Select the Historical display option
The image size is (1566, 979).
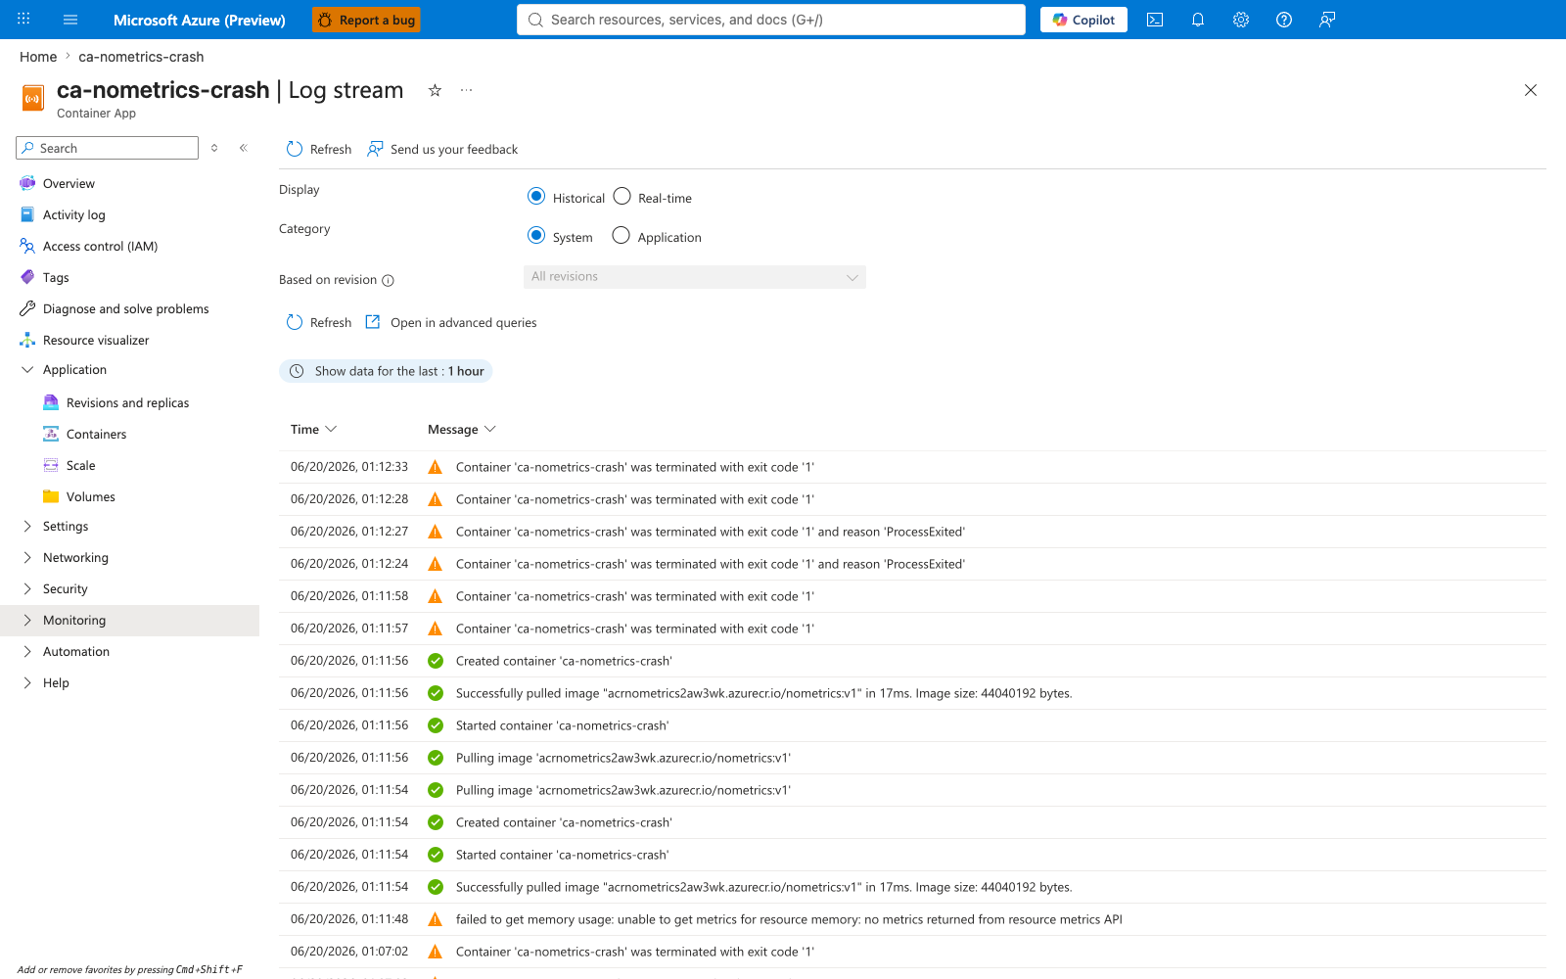pos(536,196)
